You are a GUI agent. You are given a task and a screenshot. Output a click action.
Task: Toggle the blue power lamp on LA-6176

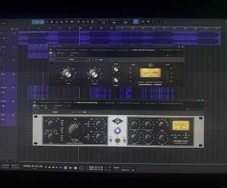pos(117,131)
